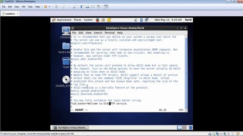This screenshot has height=136, width=243.
Task: Click the '-- INSERT --' mode indicator
Action: coord(79,110)
